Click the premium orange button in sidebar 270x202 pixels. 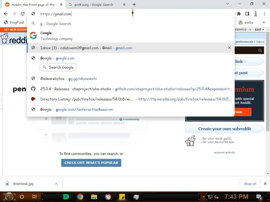tap(243, 112)
